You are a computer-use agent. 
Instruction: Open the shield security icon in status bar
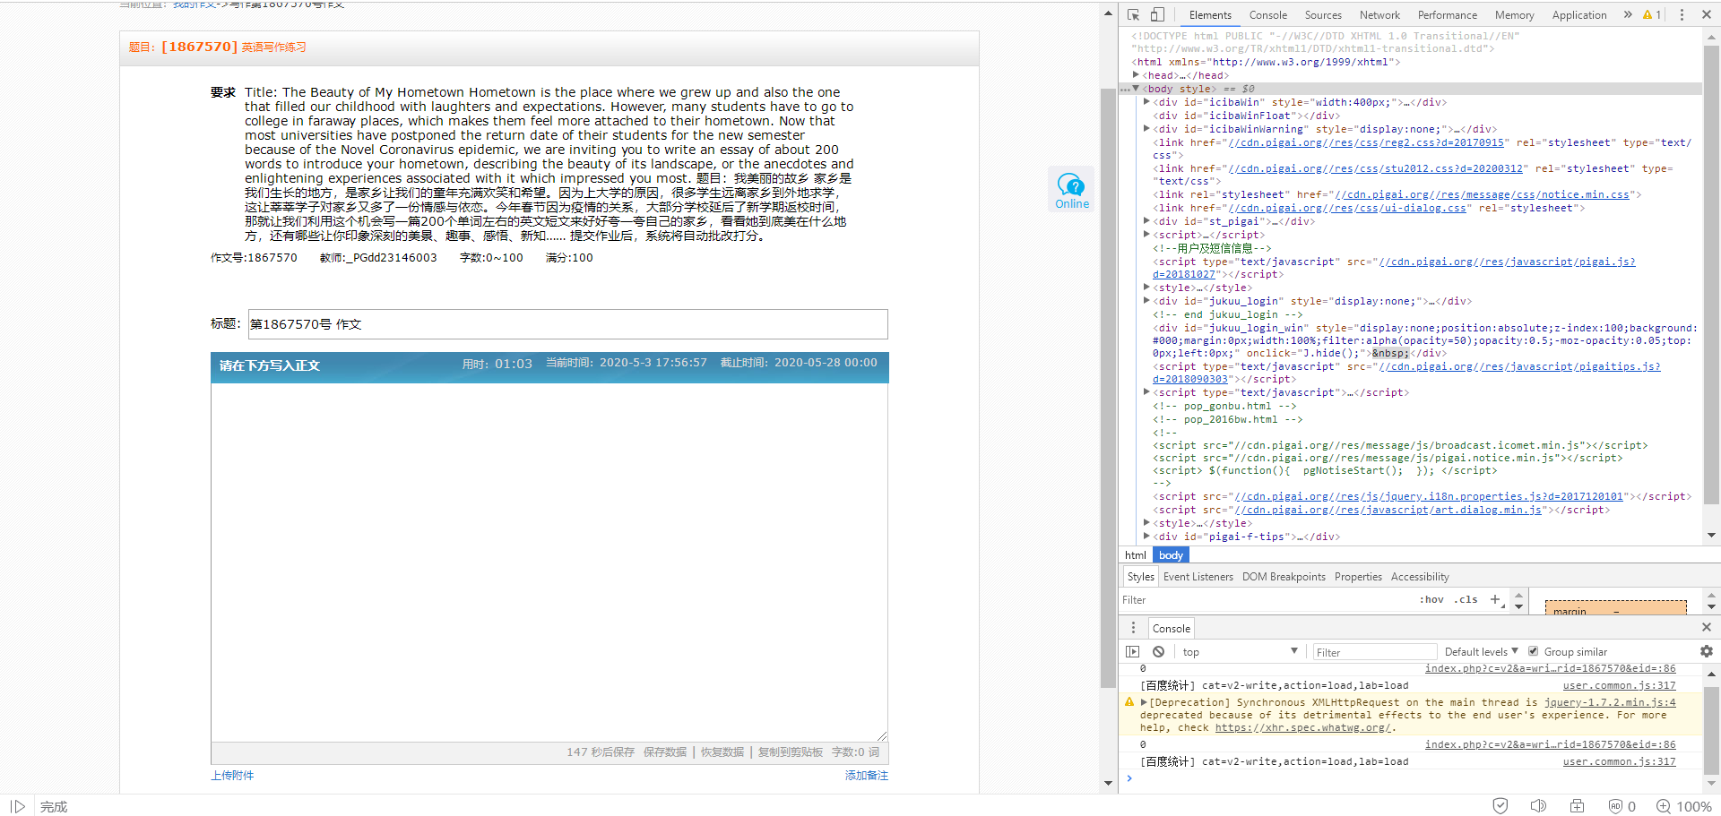(x=1500, y=806)
